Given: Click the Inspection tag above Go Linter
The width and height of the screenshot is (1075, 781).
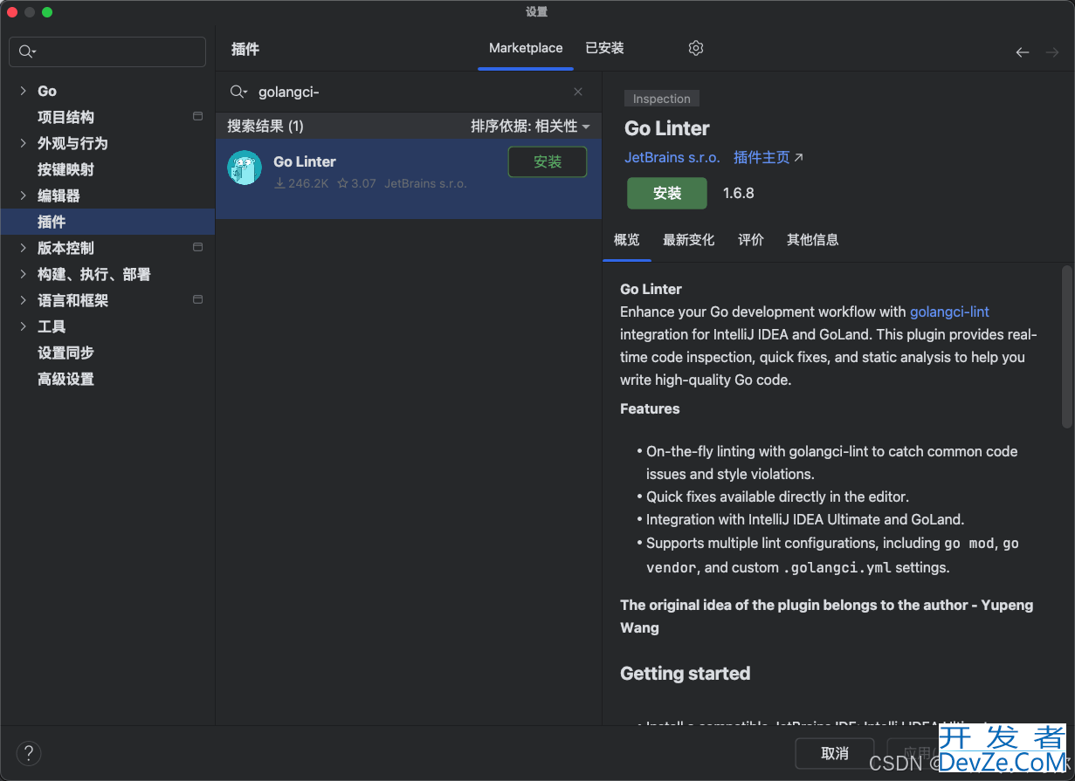Looking at the screenshot, I should tap(662, 99).
